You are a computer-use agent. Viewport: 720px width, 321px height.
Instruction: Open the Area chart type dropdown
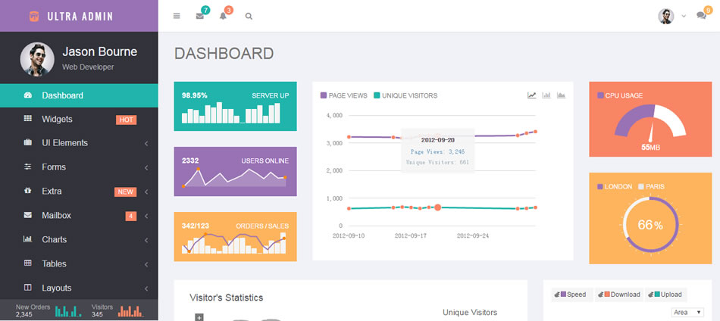(688, 312)
